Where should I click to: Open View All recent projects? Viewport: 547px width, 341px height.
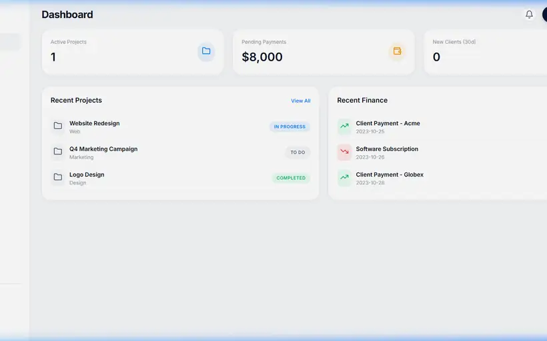tap(301, 101)
